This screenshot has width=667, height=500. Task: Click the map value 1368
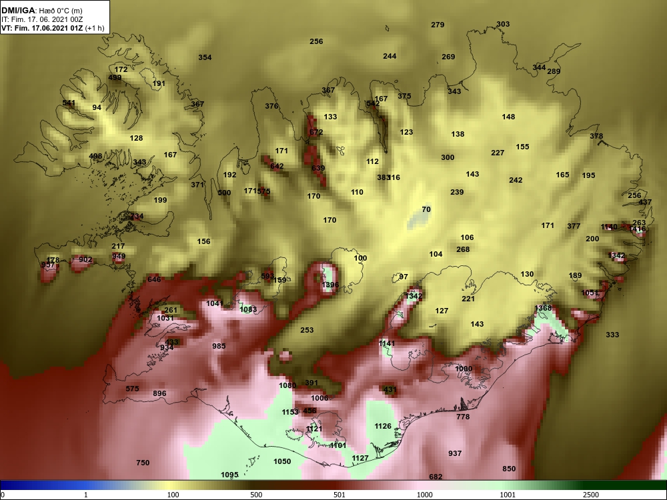(543, 308)
